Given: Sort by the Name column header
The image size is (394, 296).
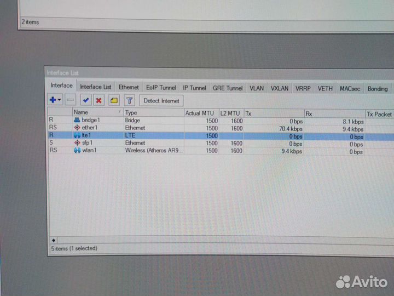Looking at the screenshot, I should [97, 112].
